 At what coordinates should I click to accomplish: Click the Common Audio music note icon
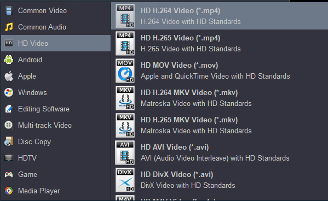[9, 27]
